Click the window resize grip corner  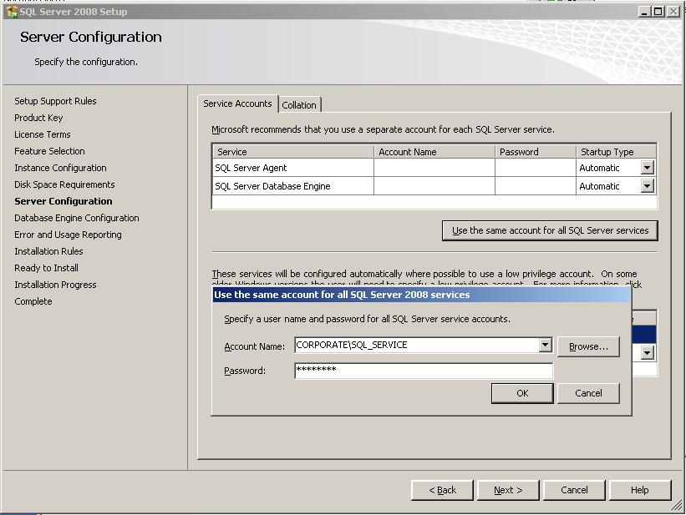coord(677,507)
